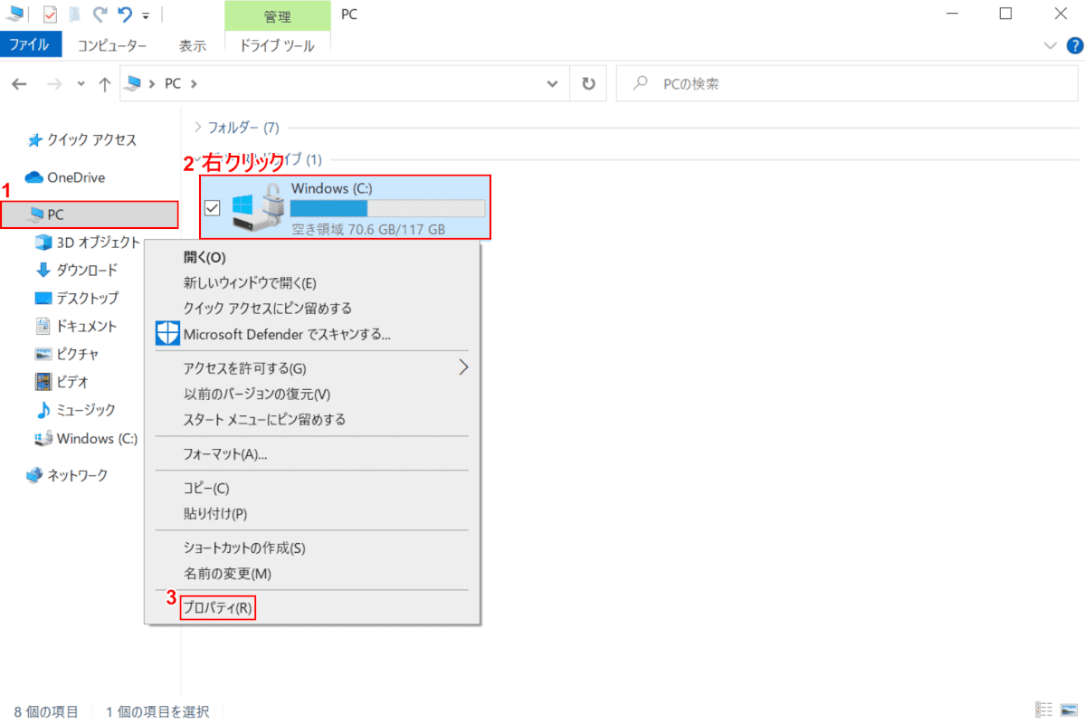Select PC in the navigation pane
Image resolution: width=1085 pixels, height=724 pixels.
pyautogui.click(x=90, y=214)
